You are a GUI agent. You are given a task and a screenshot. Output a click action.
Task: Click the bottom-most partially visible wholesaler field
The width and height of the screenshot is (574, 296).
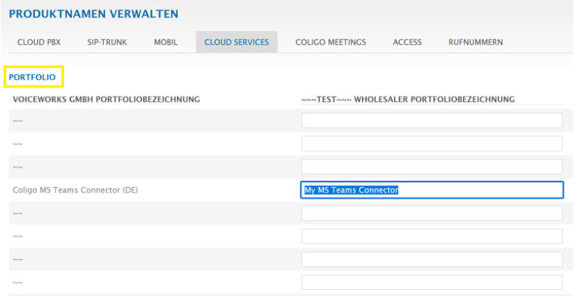[431, 282]
